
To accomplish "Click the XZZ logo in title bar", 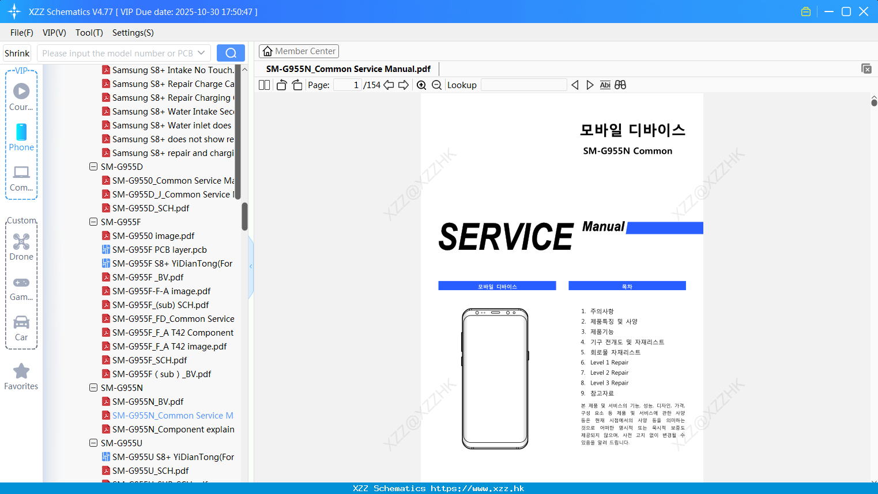I will (x=14, y=12).
